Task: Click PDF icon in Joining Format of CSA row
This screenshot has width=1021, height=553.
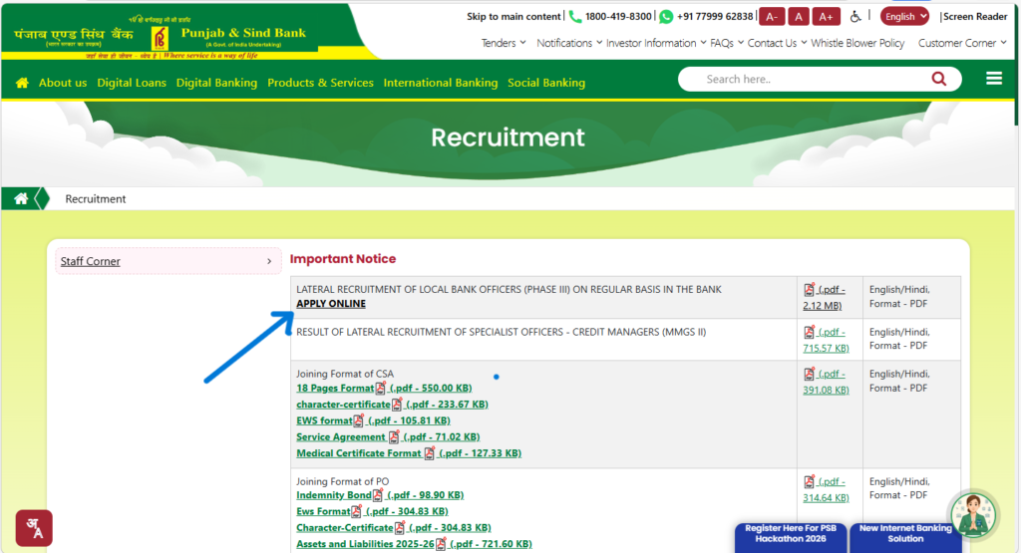Action: (809, 374)
